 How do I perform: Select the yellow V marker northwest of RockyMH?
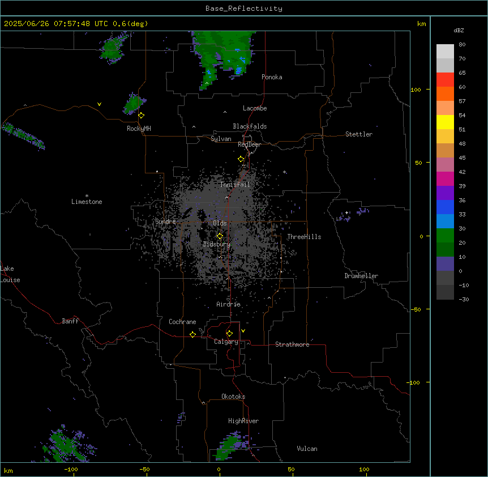[x=99, y=104]
